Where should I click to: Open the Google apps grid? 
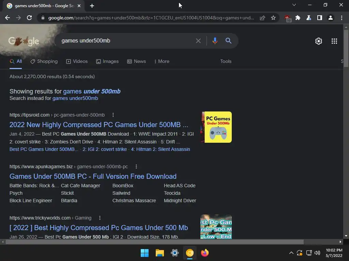pos(334,41)
